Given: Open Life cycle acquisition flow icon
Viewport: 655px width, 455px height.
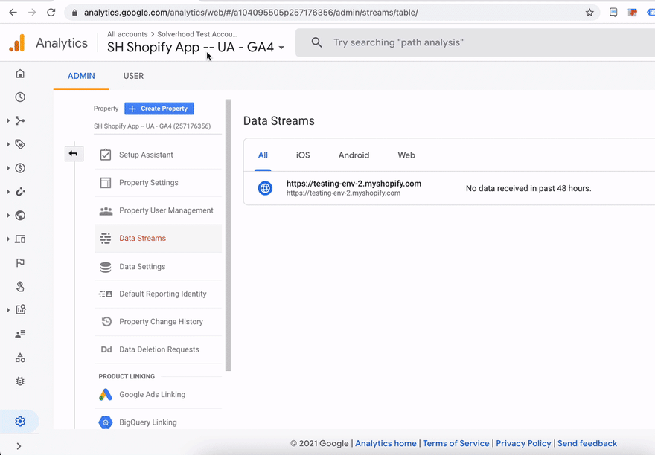Looking at the screenshot, I should [20, 120].
